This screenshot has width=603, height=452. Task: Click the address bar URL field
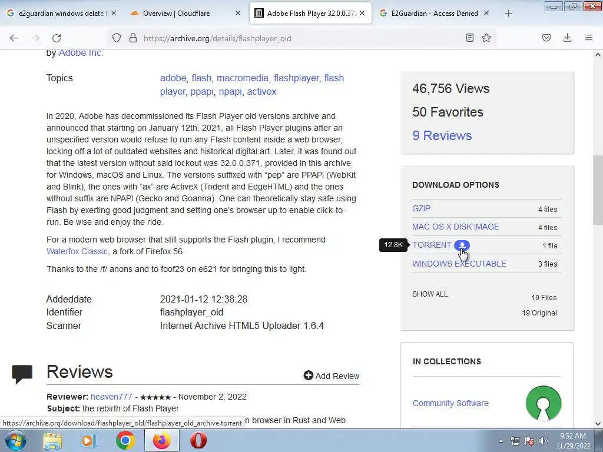click(x=302, y=38)
